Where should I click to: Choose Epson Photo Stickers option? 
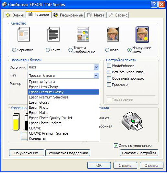[63, 123]
